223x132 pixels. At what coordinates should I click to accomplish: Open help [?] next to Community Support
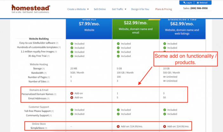click(51, 115)
